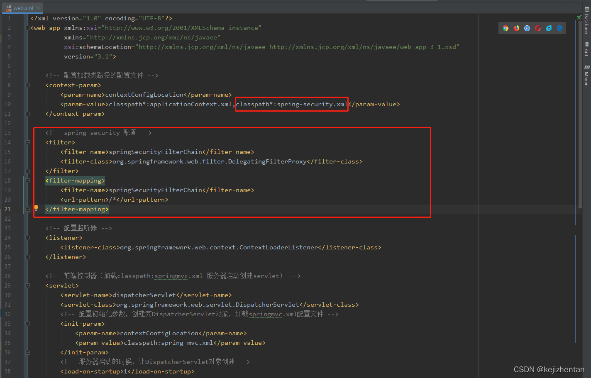Collapse the opening init-param fold marker
Screen dimensions: 591x378
(27, 324)
